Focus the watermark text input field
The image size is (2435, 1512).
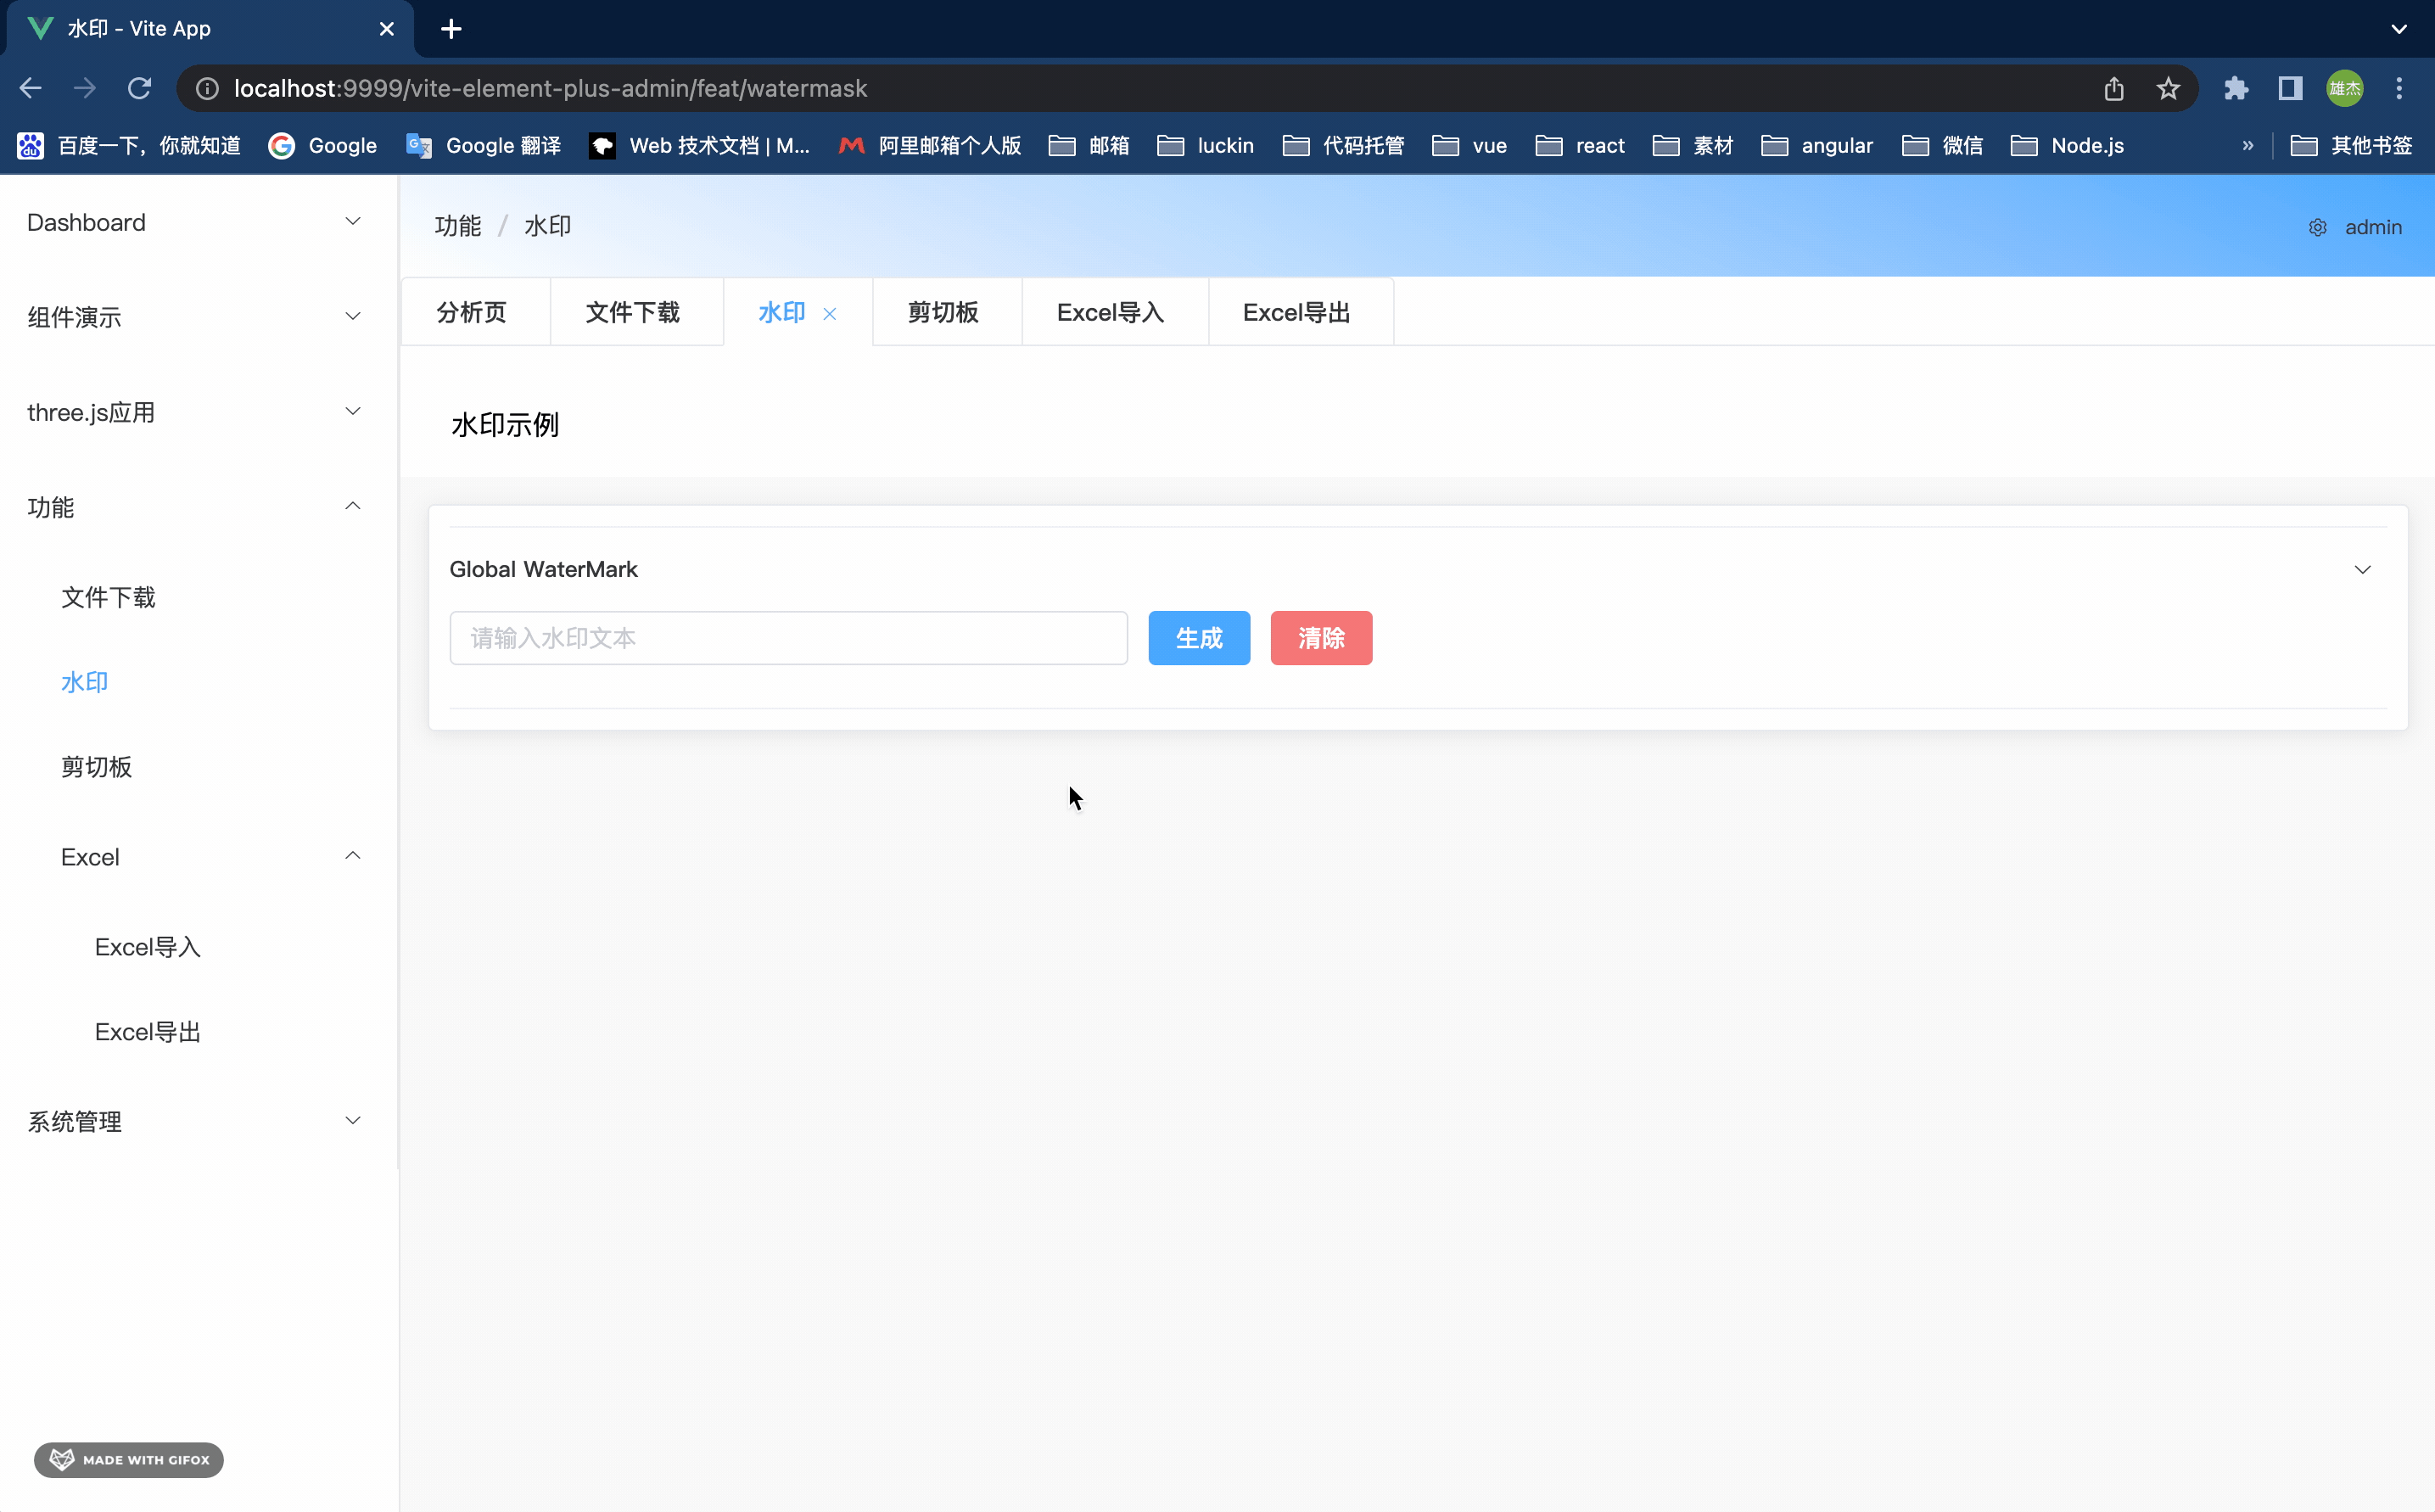click(x=788, y=638)
